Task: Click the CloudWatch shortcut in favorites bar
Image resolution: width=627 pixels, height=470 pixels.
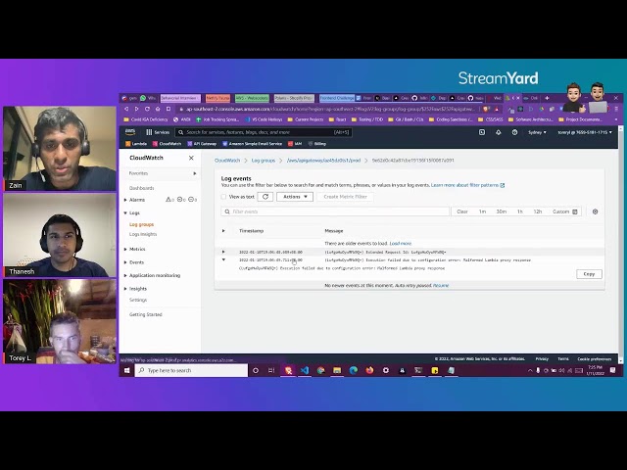Action: 167,144
